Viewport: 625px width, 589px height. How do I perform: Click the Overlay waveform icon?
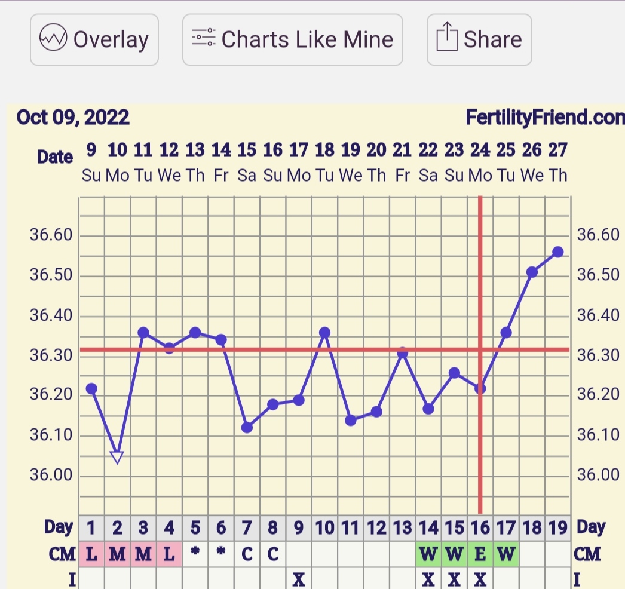click(52, 39)
